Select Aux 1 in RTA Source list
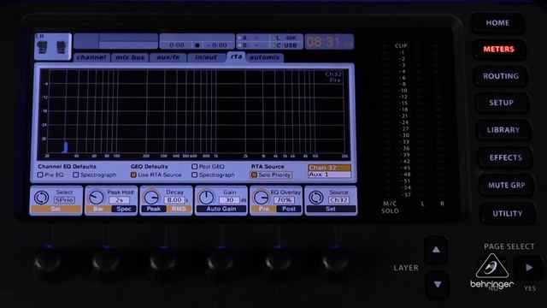This screenshot has height=308, width=547. (329, 175)
